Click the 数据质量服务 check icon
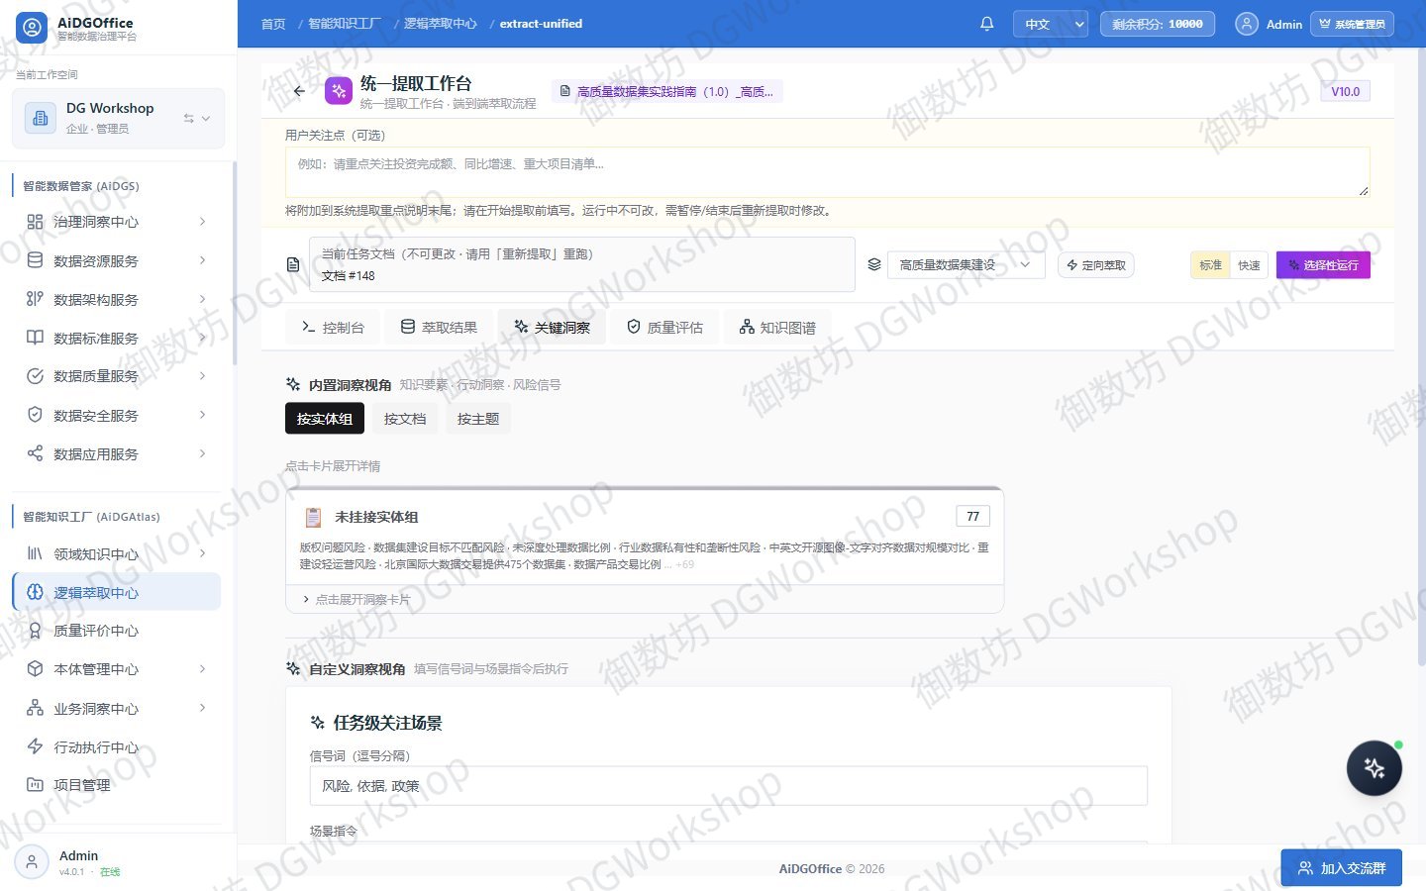Screen dimensions: 1426x891 (x=35, y=376)
